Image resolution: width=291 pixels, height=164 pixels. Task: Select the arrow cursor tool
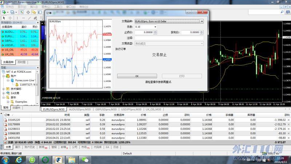pos(4,18)
